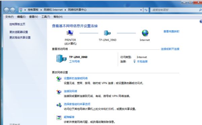Click the search magnifier icon

200,10
